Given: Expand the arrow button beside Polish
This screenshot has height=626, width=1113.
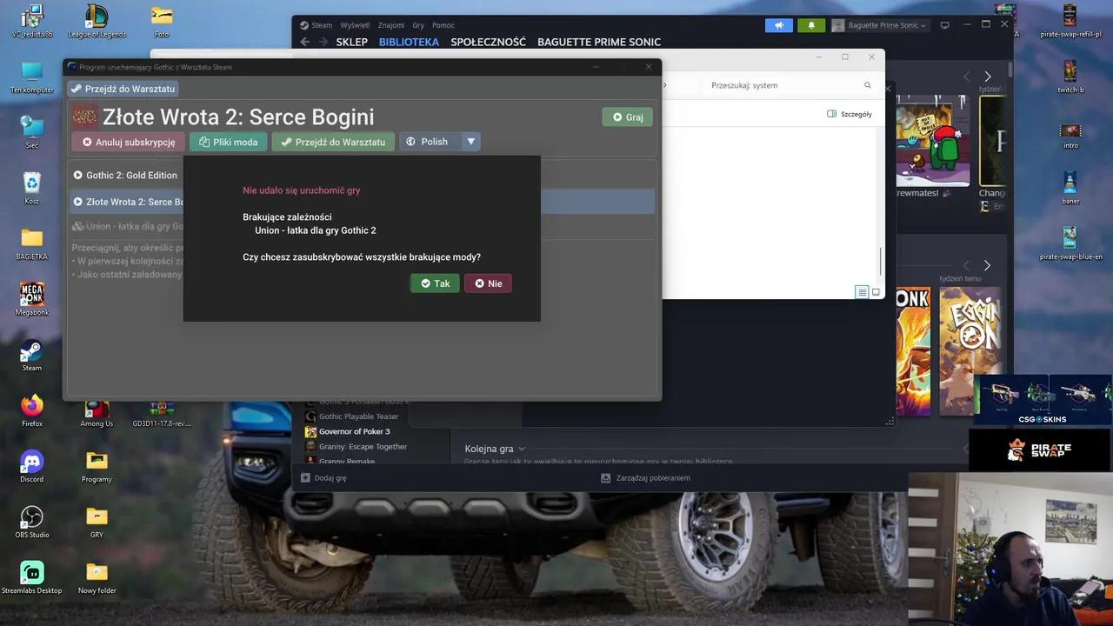Looking at the screenshot, I should pos(470,142).
